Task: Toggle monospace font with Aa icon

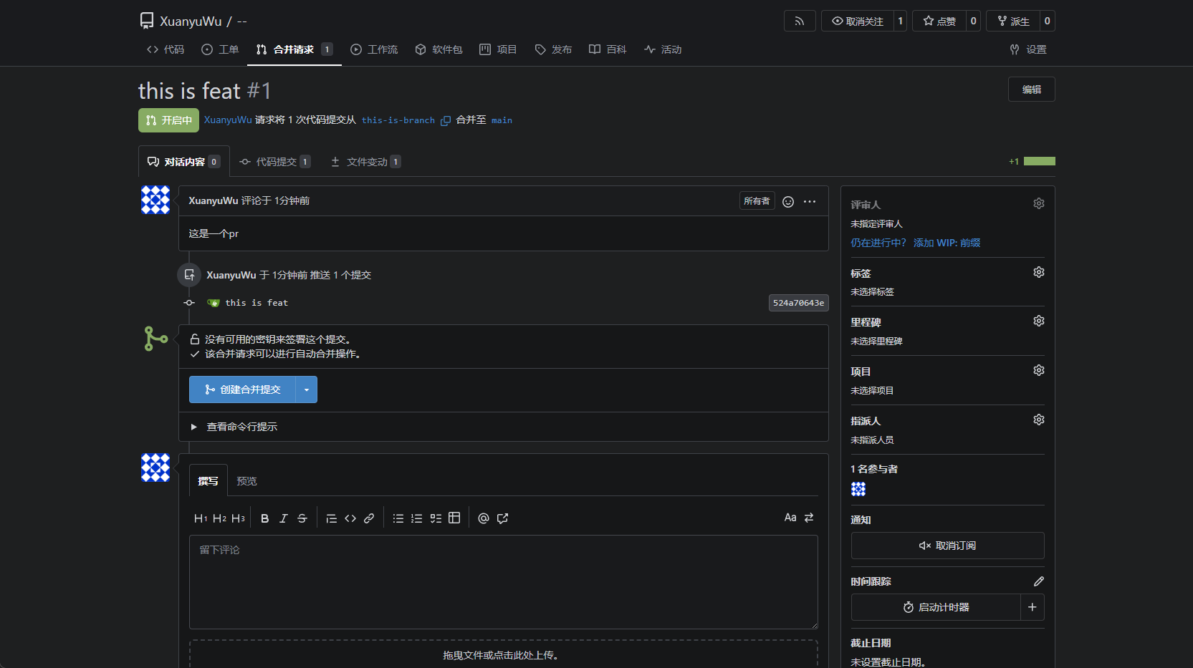Action: (x=790, y=518)
